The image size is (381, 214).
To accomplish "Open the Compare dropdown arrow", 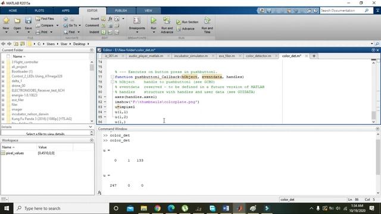I will pyautogui.click(x=57, y=26).
